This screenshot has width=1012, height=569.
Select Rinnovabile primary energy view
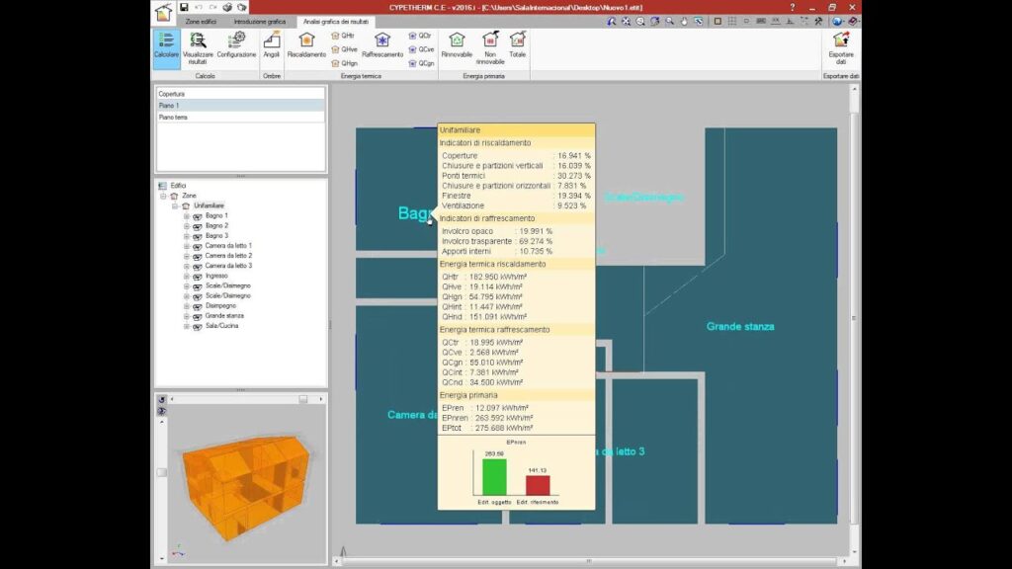(x=457, y=46)
